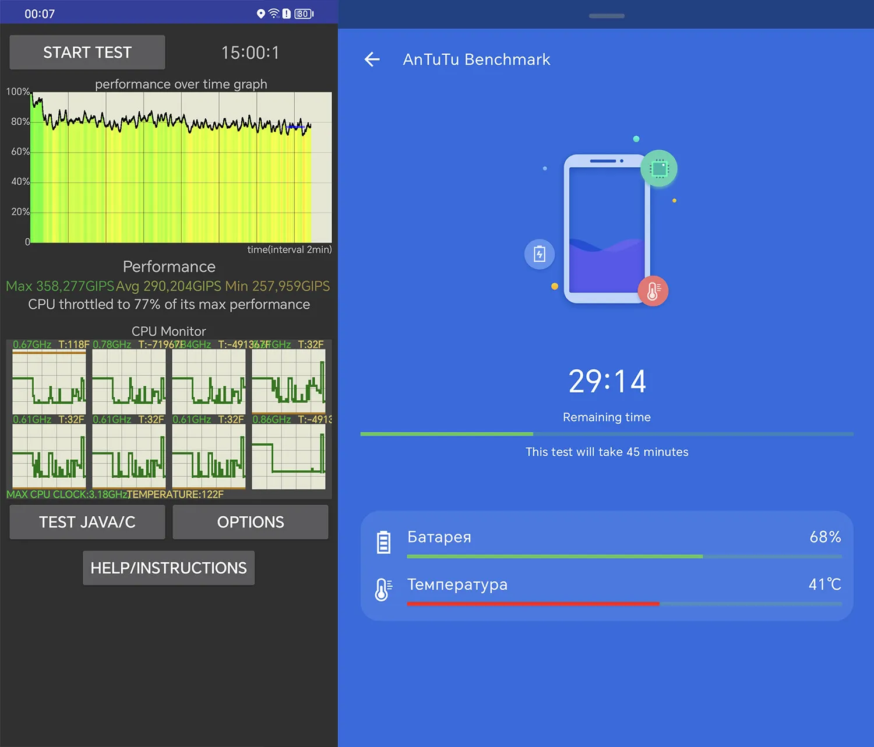Tap the performance over time graph
Image resolution: width=874 pixels, height=747 pixels.
pos(181,167)
